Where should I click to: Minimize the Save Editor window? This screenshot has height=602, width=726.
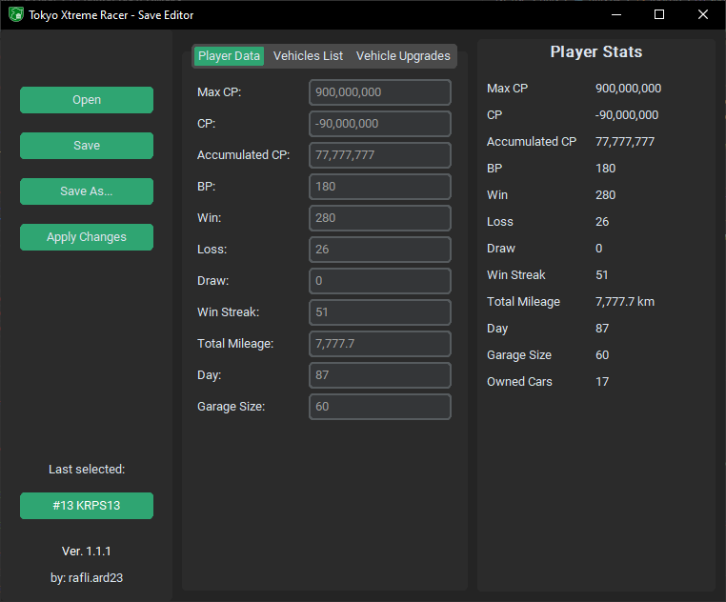(616, 15)
